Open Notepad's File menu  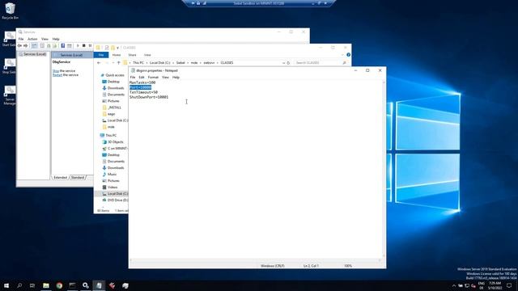coord(133,78)
